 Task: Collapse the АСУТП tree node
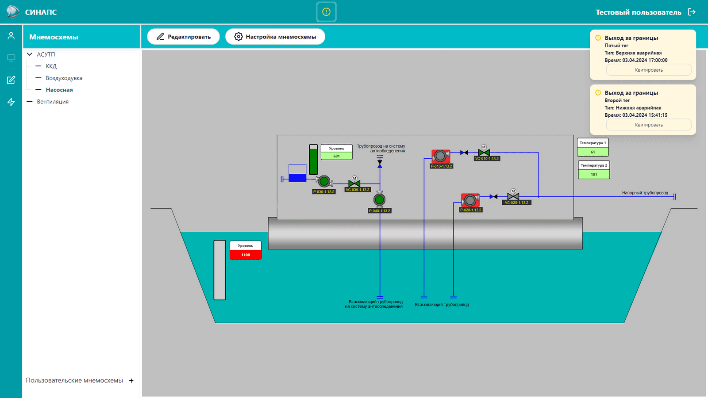tap(30, 54)
